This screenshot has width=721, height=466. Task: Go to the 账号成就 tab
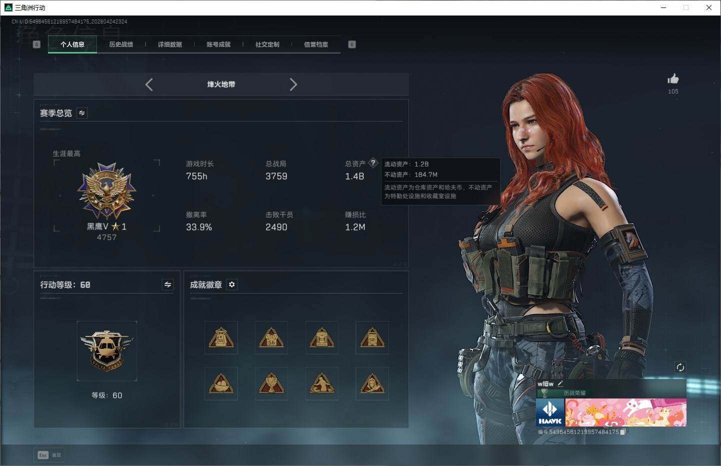tap(218, 44)
